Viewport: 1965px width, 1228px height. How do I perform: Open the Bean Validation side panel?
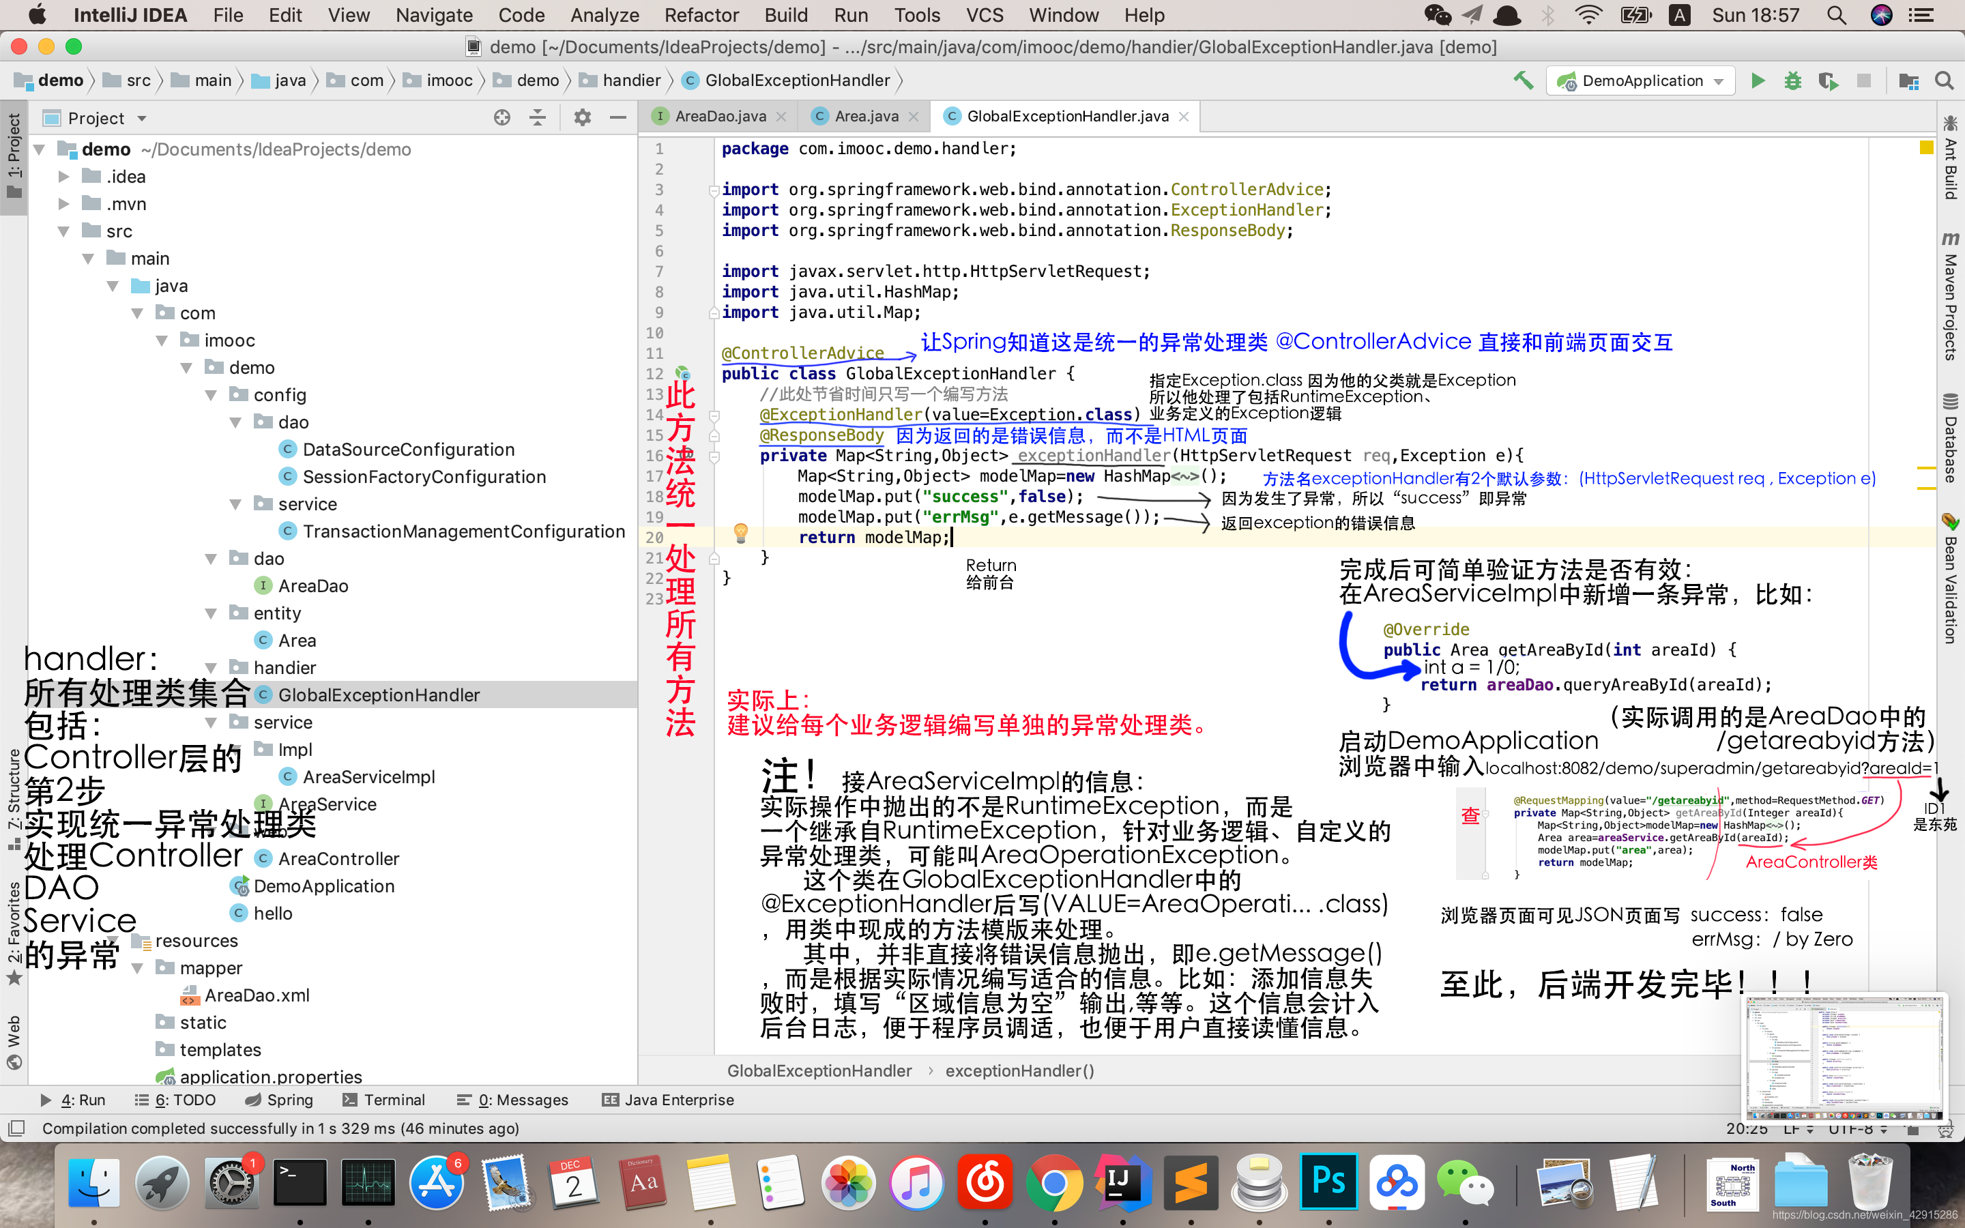1949,579
